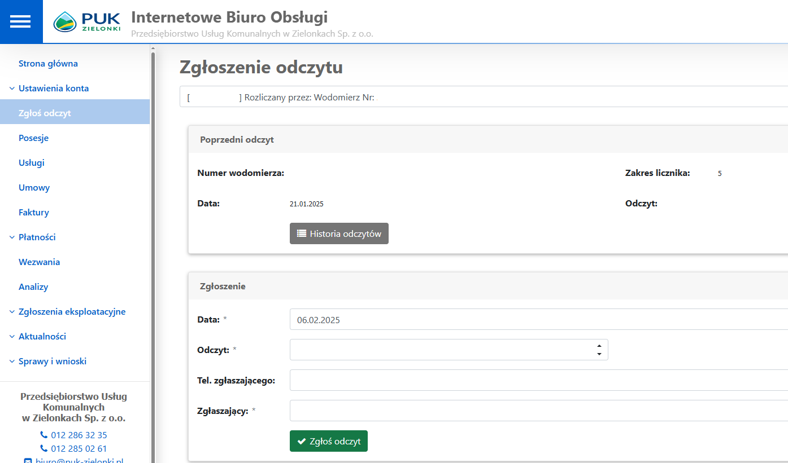Expand the Płatności chevron
Image resolution: width=788 pixels, height=463 pixels.
coord(12,237)
